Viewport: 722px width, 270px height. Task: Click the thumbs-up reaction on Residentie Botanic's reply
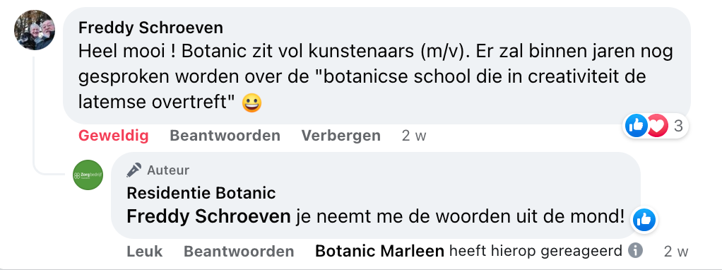click(x=644, y=221)
